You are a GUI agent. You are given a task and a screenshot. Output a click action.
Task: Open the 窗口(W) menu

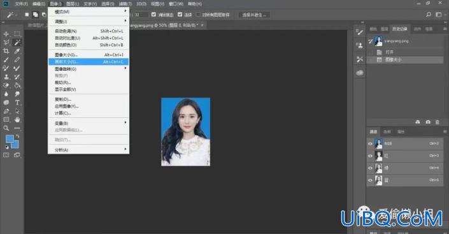click(x=176, y=4)
